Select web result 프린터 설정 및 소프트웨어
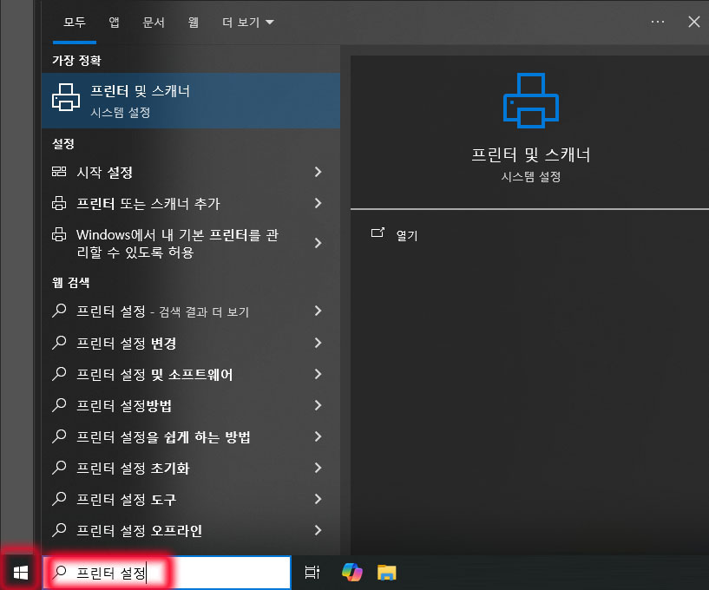Viewport: 709px width, 590px height. [x=190, y=374]
